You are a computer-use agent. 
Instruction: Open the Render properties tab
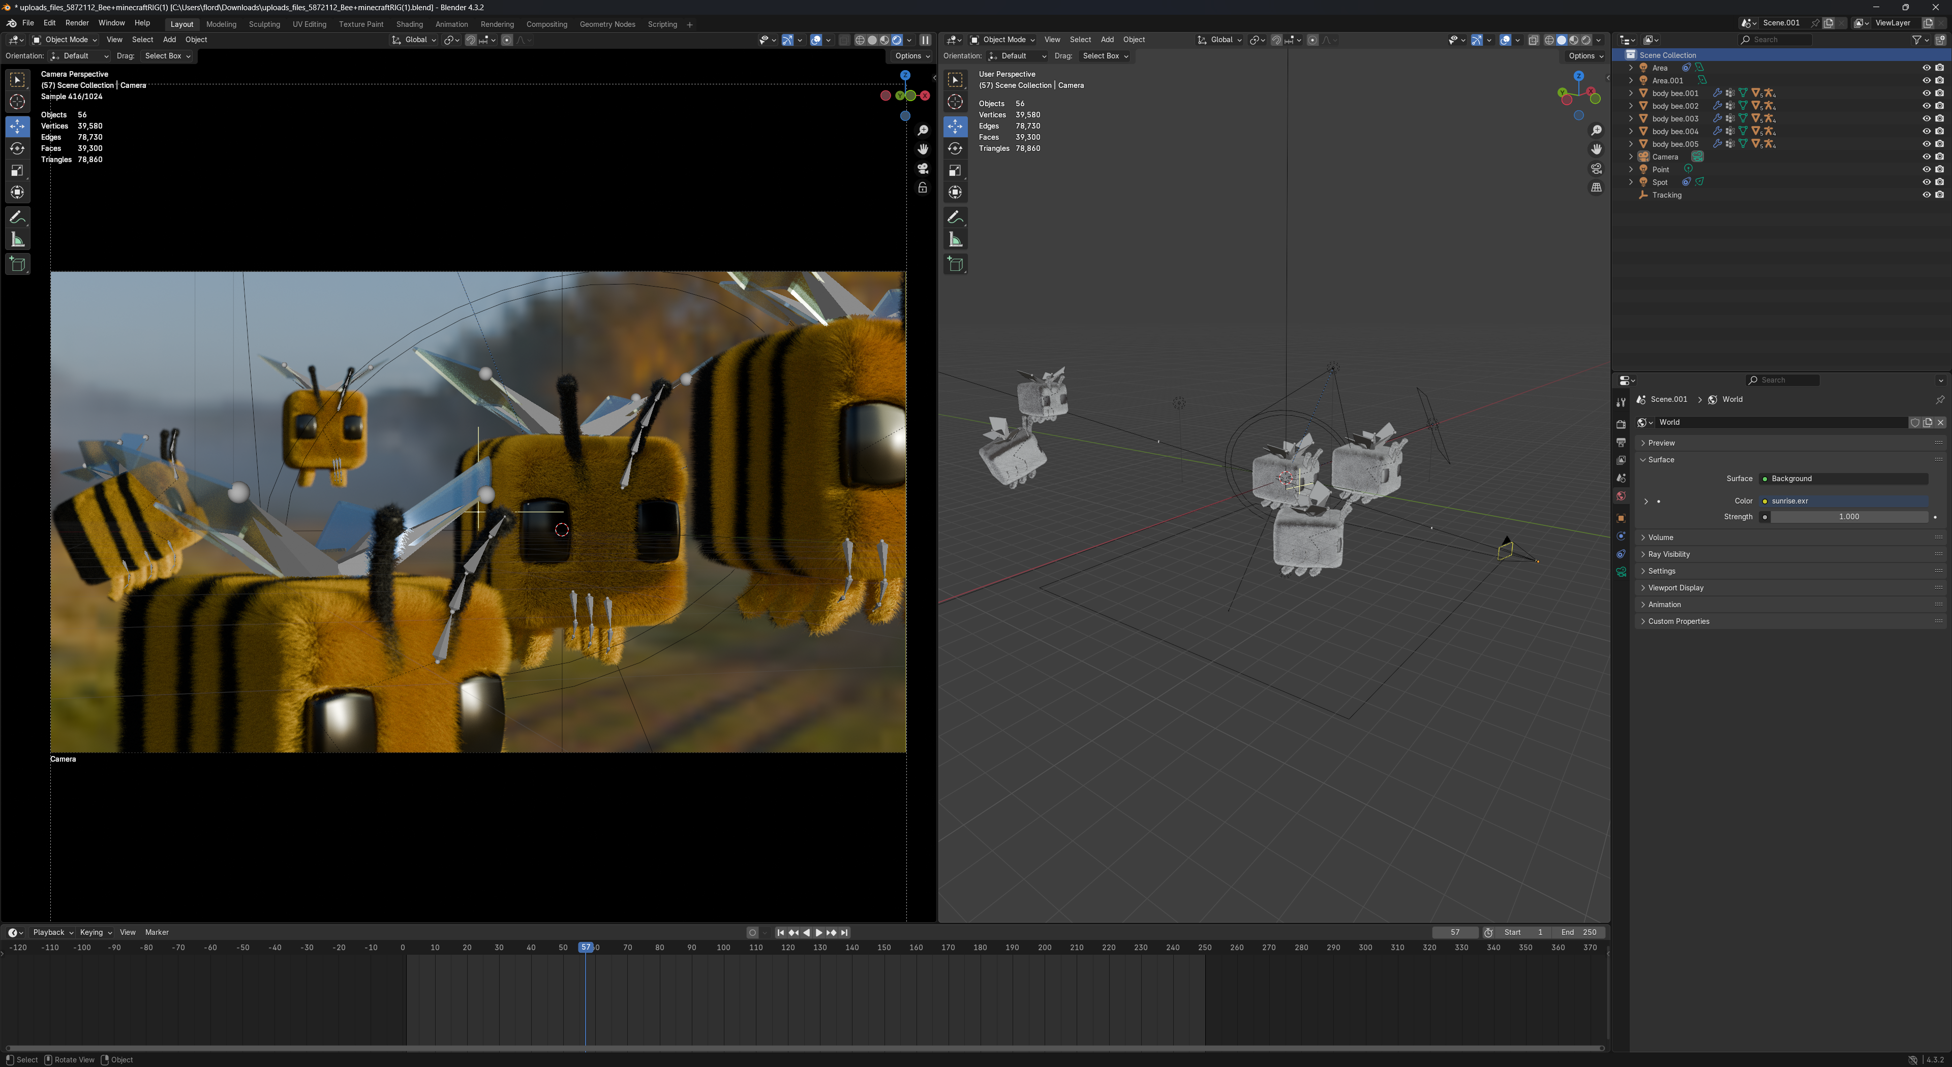[x=1621, y=424]
